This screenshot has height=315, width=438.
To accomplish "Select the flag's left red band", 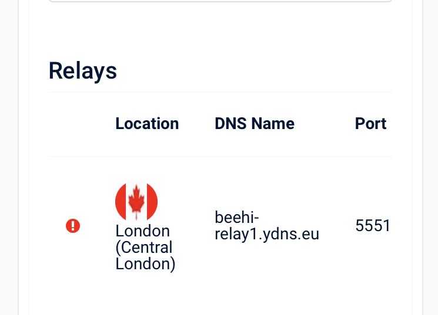I will click(121, 202).
